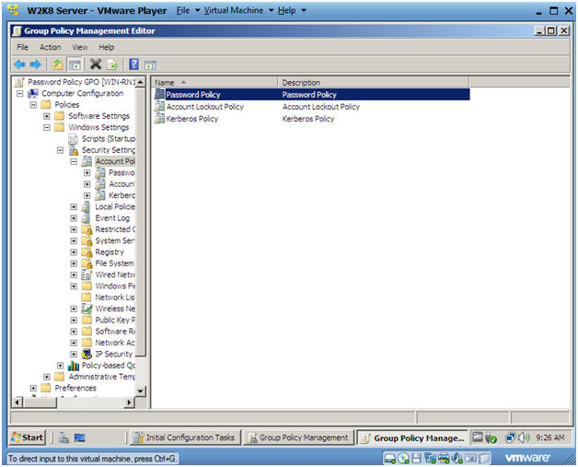Select Kerberos Policy in list
The height and width of the screenshot is (467, 578).
192,119
